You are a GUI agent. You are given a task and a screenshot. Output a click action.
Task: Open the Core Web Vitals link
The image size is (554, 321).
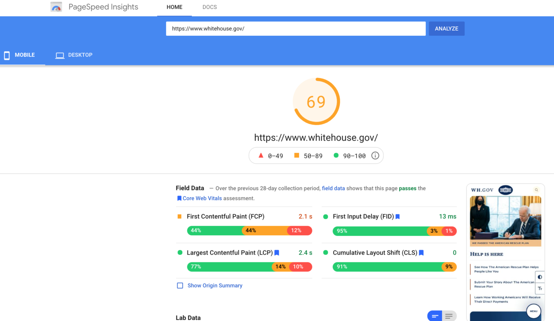[202, 198]
